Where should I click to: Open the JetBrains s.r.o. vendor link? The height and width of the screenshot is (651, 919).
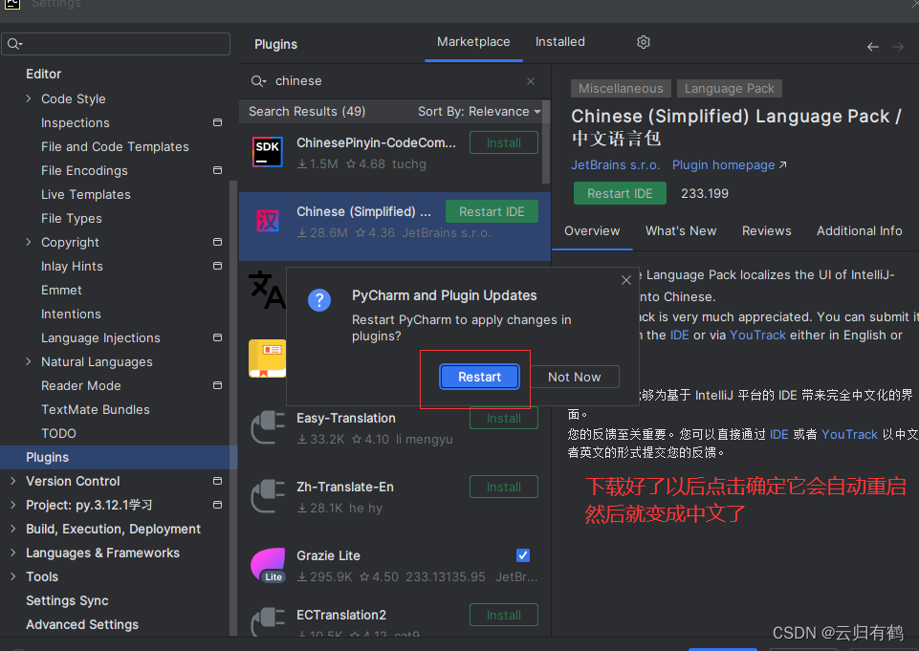pos(616,165)
